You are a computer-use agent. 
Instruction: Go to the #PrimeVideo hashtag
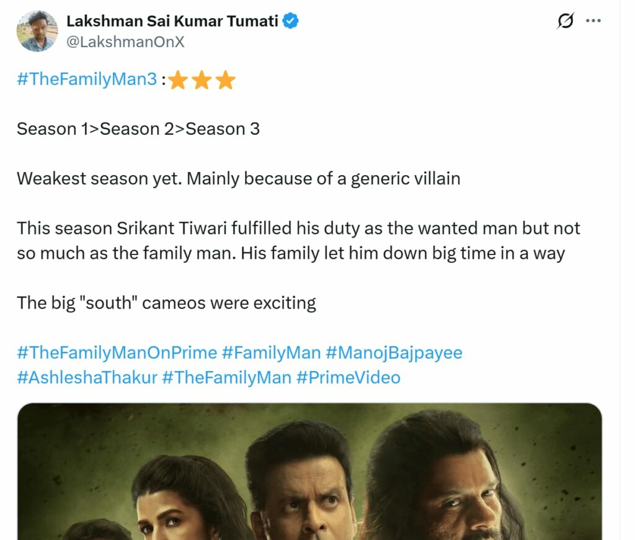tap(349, 377)
